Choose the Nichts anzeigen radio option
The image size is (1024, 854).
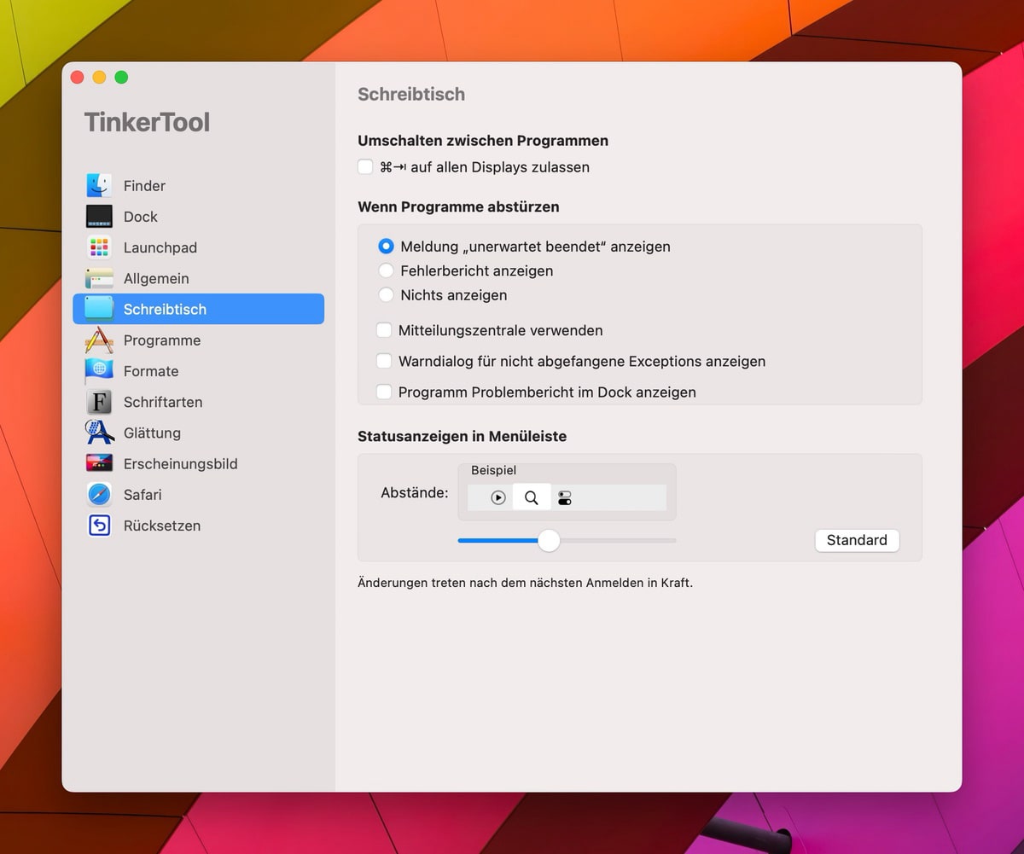[x=386, y=295]
